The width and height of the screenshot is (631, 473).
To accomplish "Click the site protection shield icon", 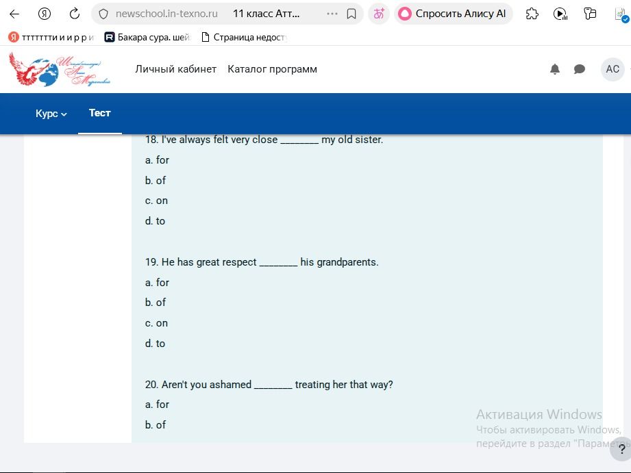I will pyautogui.click(x=103, y=14).
